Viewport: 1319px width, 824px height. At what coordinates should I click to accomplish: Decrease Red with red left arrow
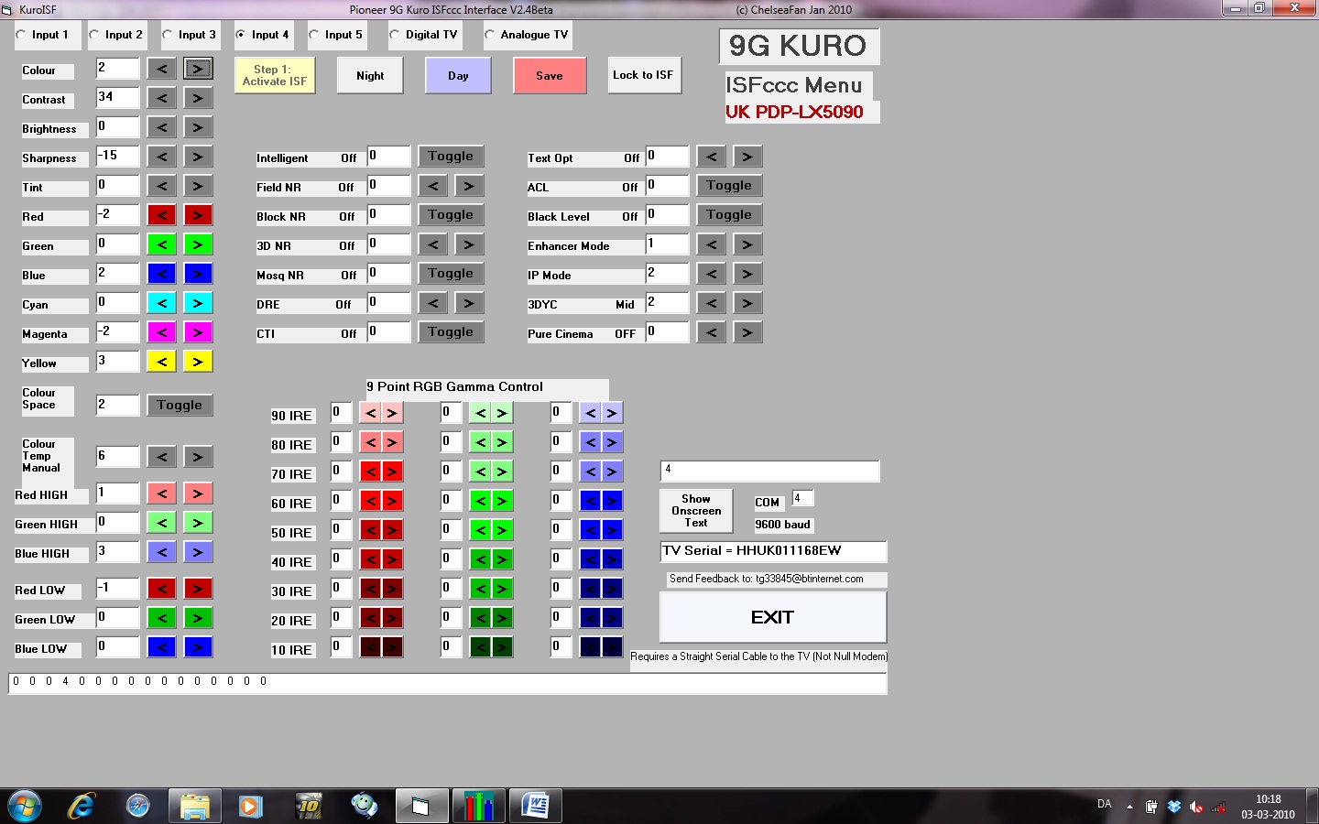[161, 215]
